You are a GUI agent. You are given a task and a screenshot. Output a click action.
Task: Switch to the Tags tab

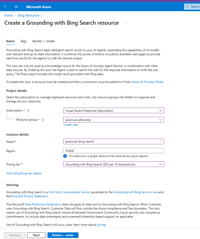tap(23, 41)
